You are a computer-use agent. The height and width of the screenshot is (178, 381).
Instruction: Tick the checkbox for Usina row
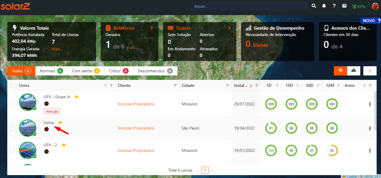[12, 128]
